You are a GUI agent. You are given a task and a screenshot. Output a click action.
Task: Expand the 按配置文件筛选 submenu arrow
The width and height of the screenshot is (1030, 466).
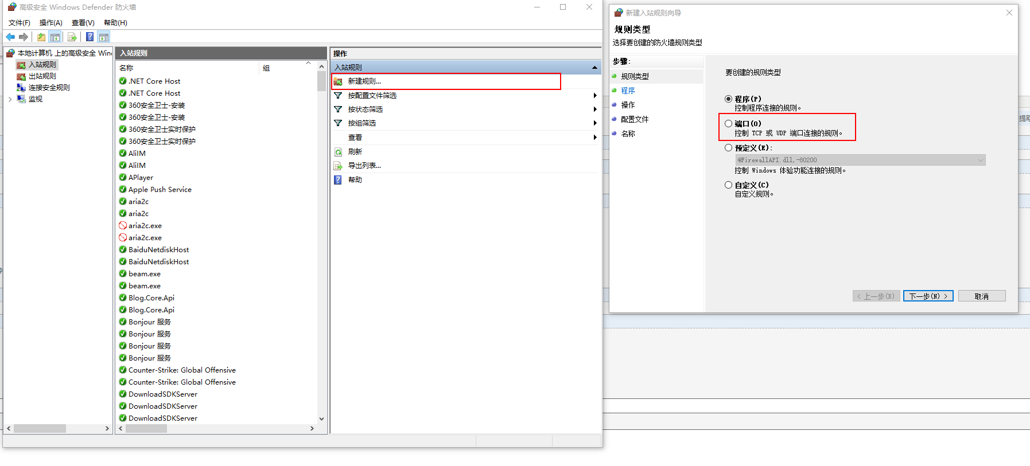coord(595,95)
